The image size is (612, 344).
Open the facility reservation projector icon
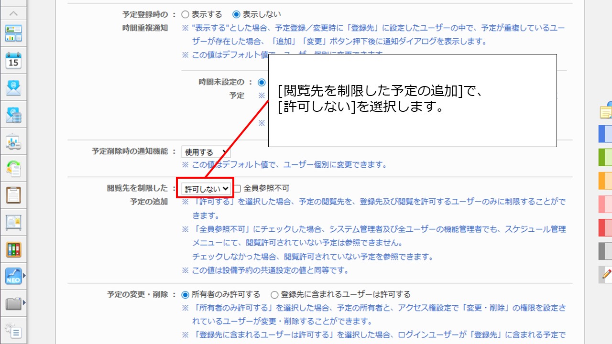[13, 141]
